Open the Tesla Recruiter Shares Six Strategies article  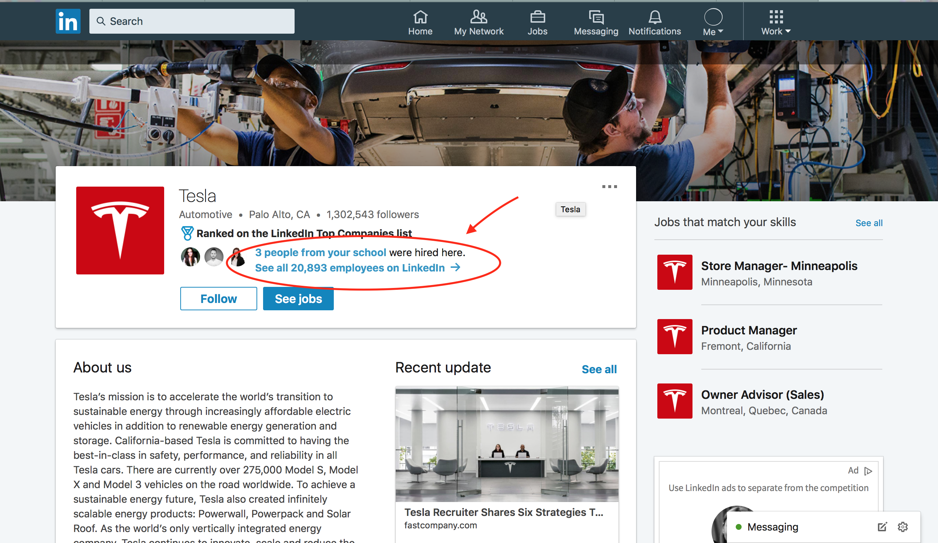click(504, 512)
